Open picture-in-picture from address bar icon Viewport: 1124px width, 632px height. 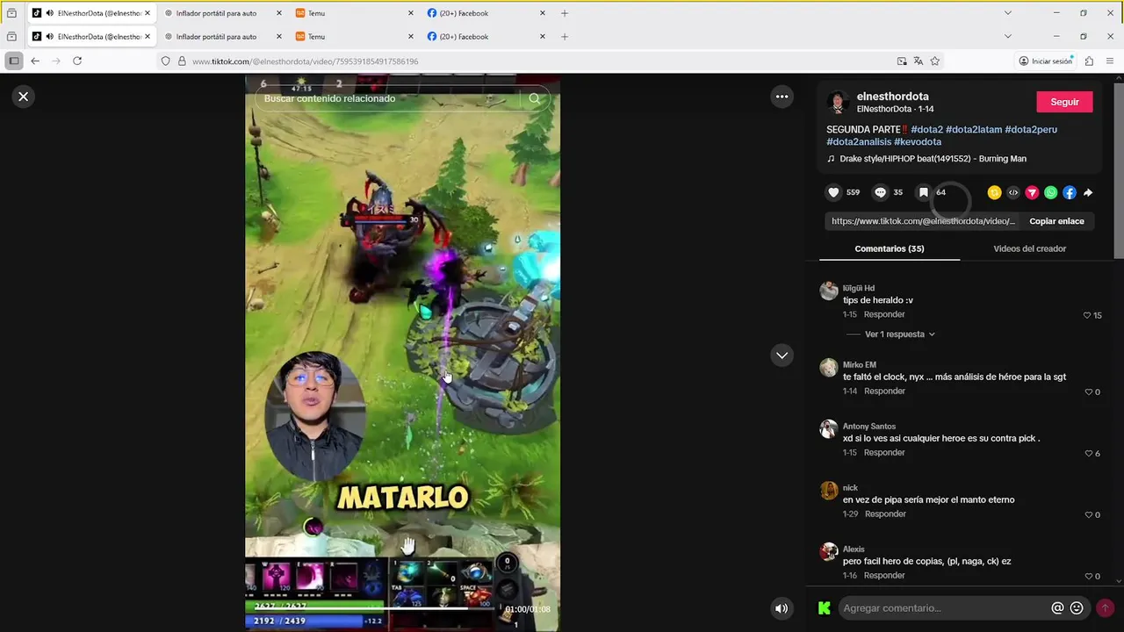click(x=902, y=61)
